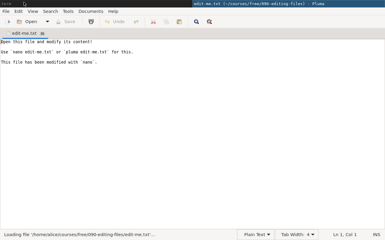Open the Edit menu
Viewport: 385px width, 240px height.
coord(19,11)
